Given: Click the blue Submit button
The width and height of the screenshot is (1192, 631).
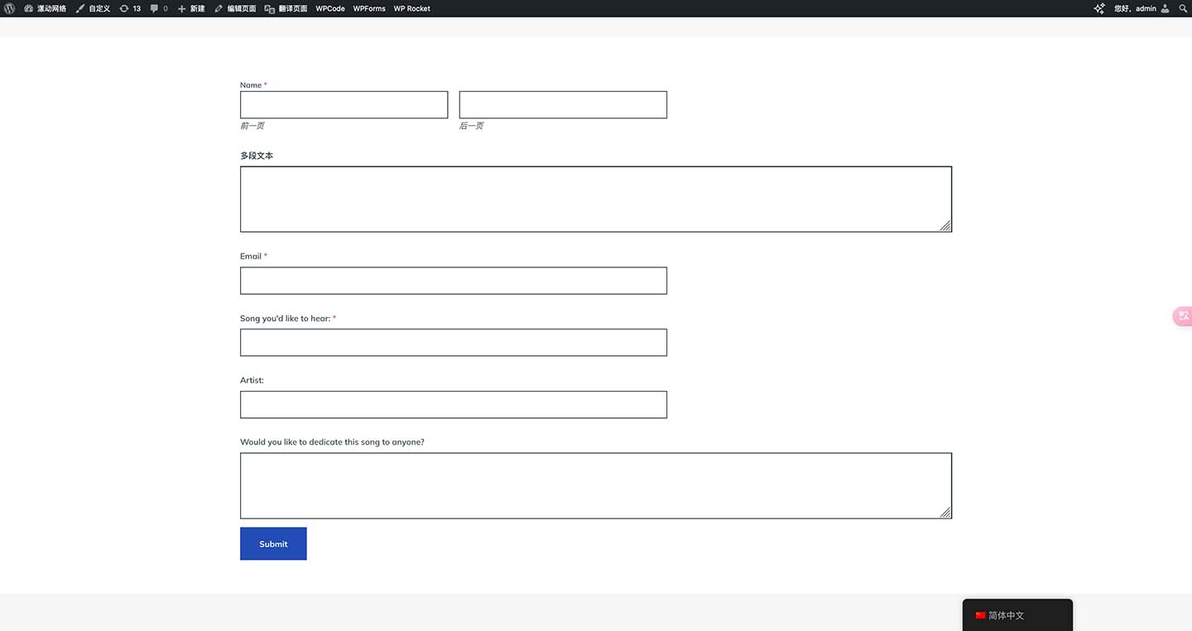Looking at the screenshot, I should click(x=273, y=543).
